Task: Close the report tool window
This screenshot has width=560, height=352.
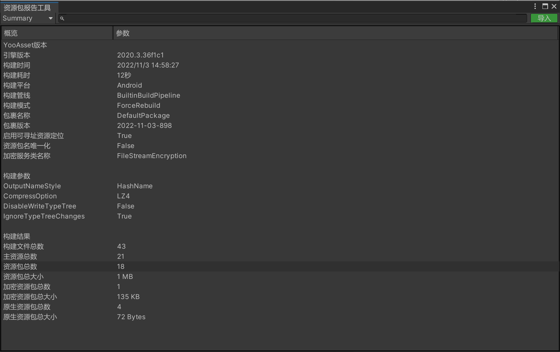Action: click(554, 6)
